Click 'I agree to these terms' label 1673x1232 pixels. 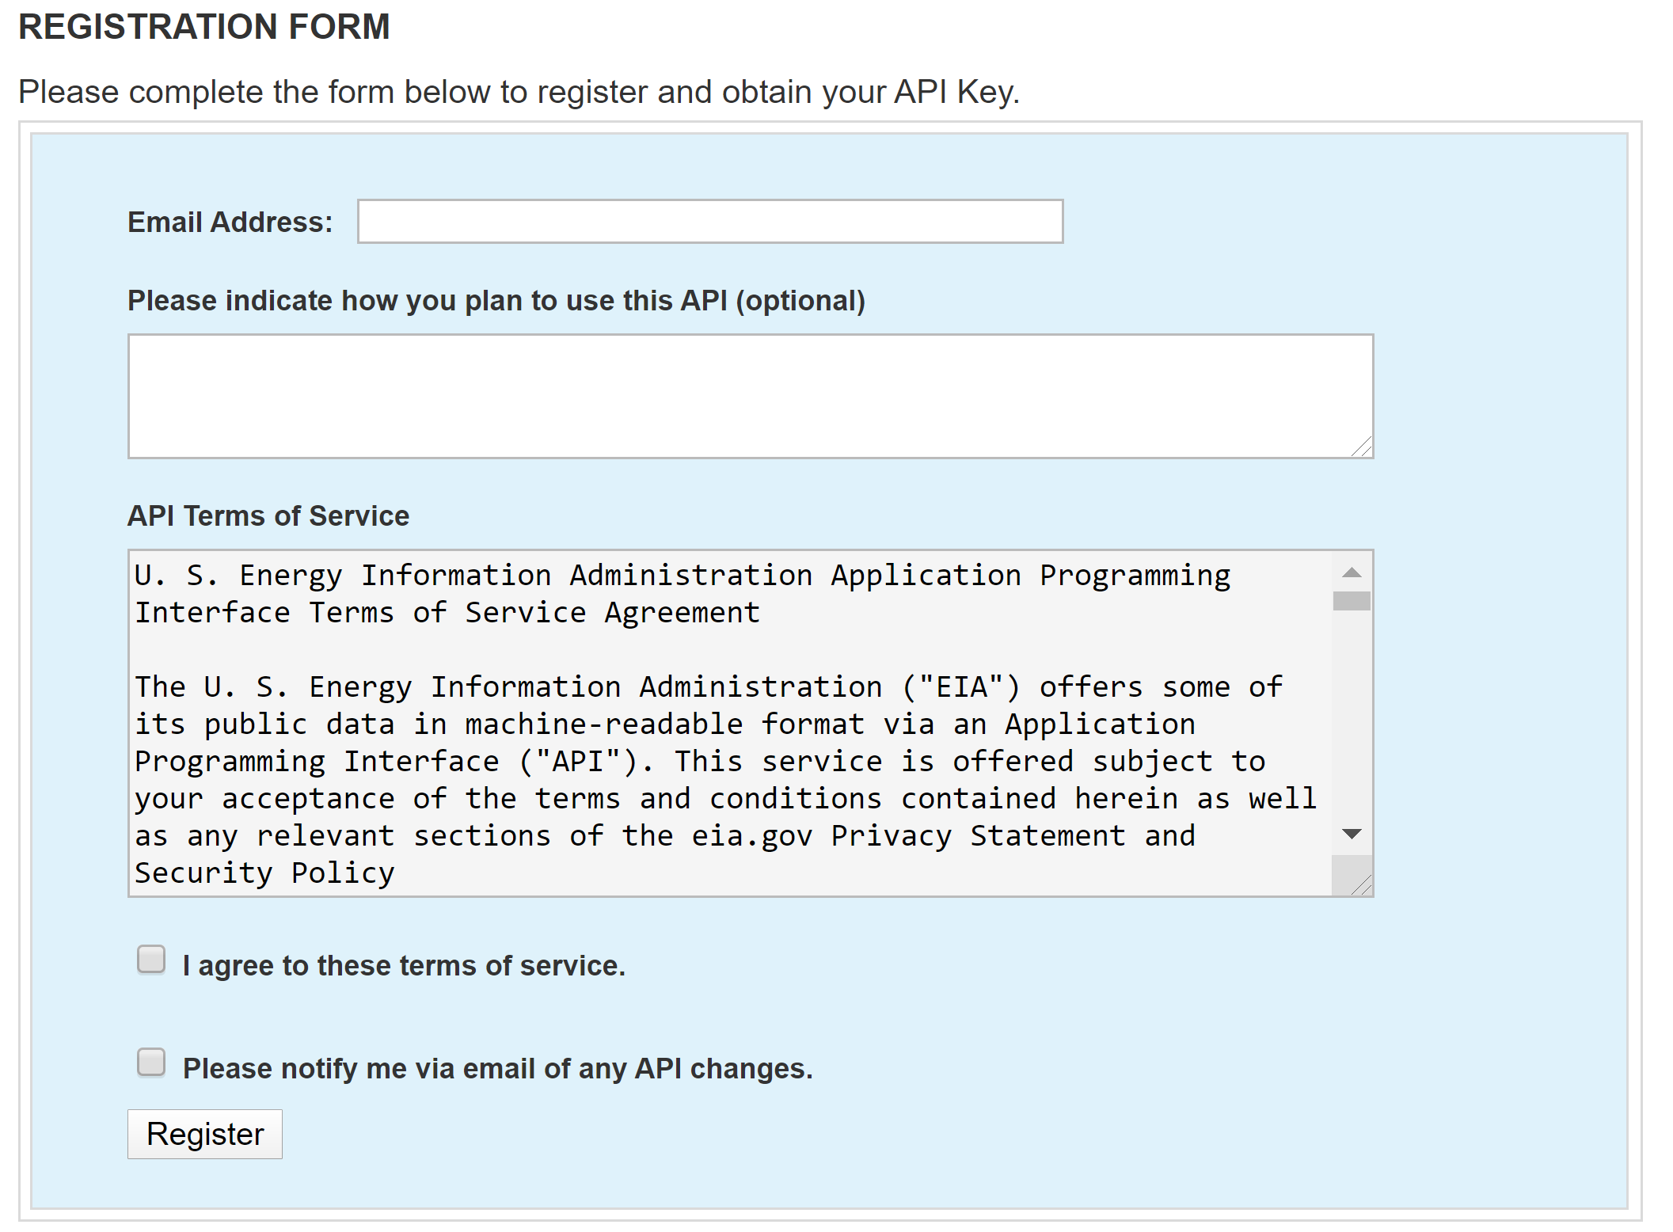coord(404,966)
